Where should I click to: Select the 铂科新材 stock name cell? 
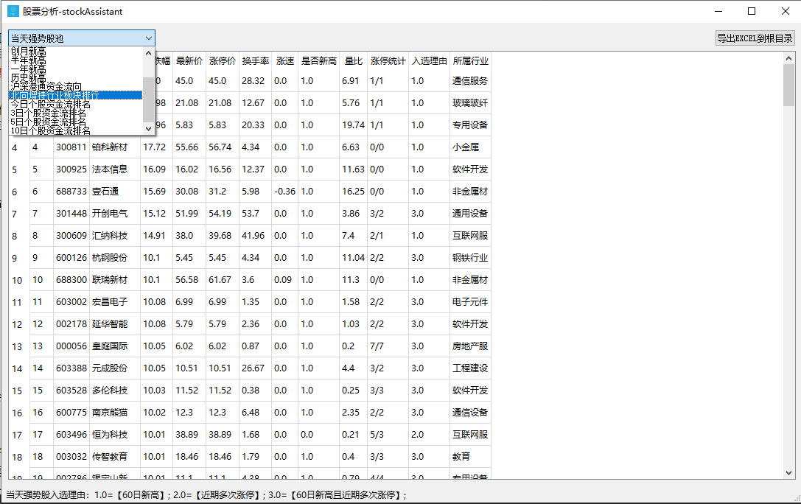tap(109, 147)
